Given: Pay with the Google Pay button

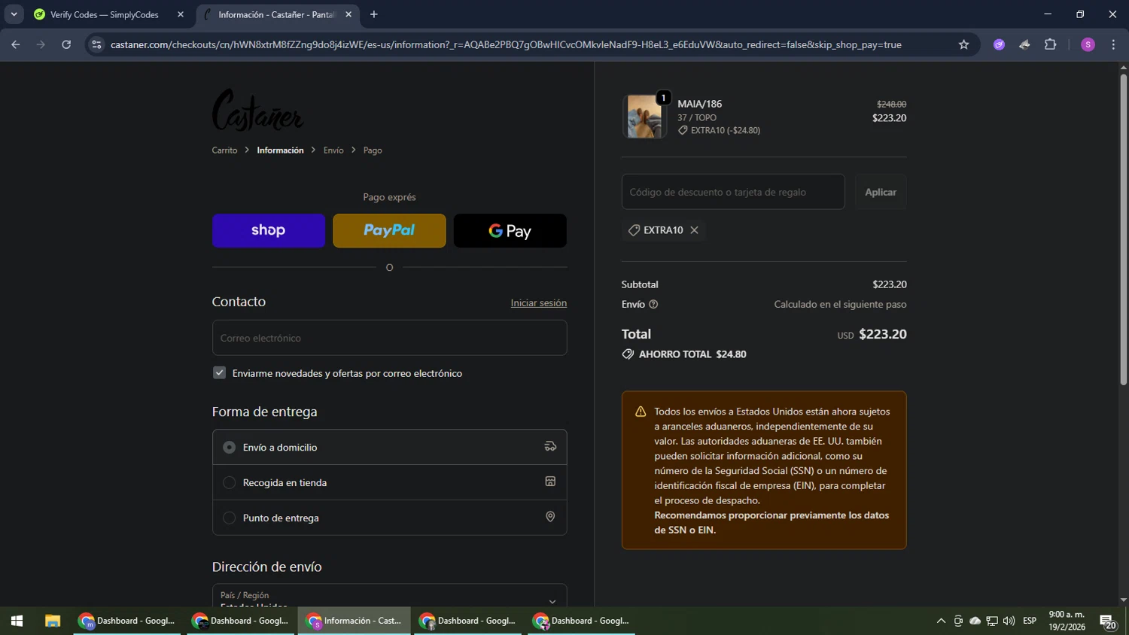Looking at the screenshot, I should pyautogui.click(x=510, y=230).
